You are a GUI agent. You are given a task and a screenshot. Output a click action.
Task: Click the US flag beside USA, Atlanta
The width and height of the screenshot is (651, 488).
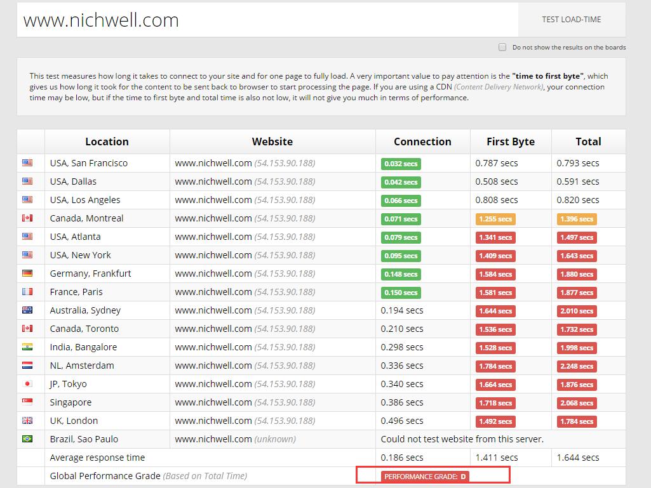click(27, 236)
